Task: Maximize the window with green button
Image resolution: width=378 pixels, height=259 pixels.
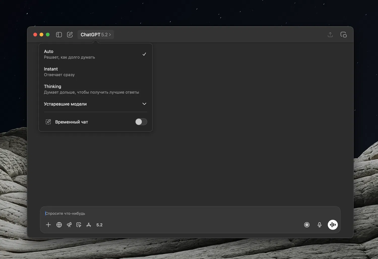Action: [x=48, y=35]
